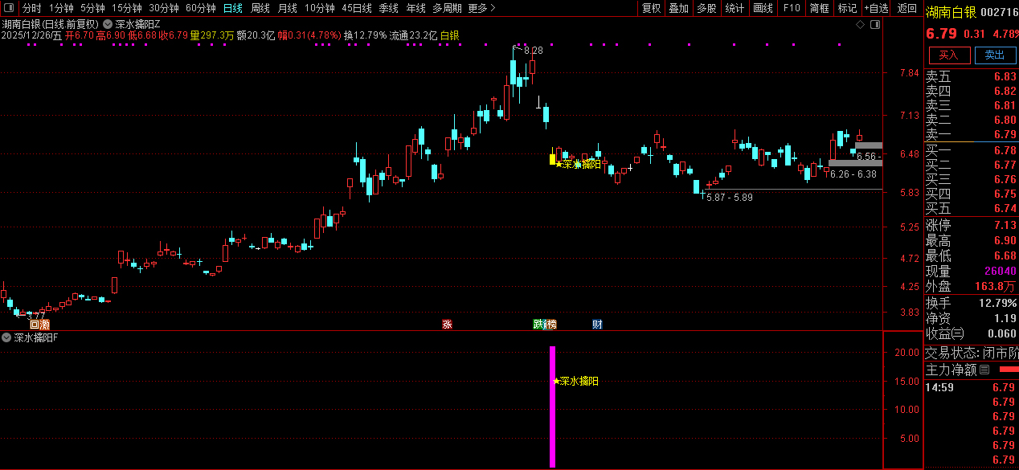1019x470 pixels.
Task: Click 深水擒阳 star label in indicator pane
Action: pos(576,381)
